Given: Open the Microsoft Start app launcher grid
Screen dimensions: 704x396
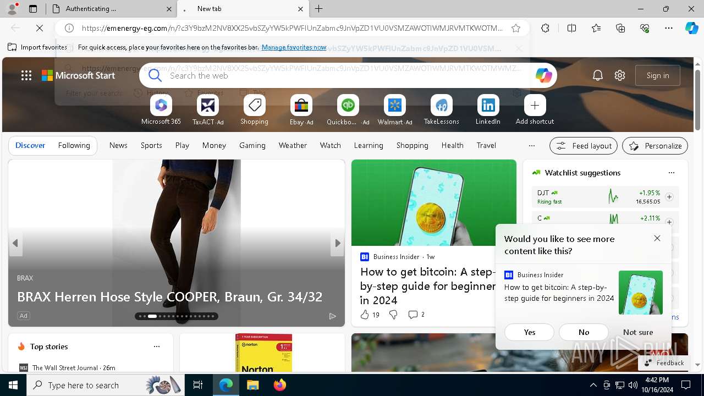Looking at the screenshot, I should 26,75.
